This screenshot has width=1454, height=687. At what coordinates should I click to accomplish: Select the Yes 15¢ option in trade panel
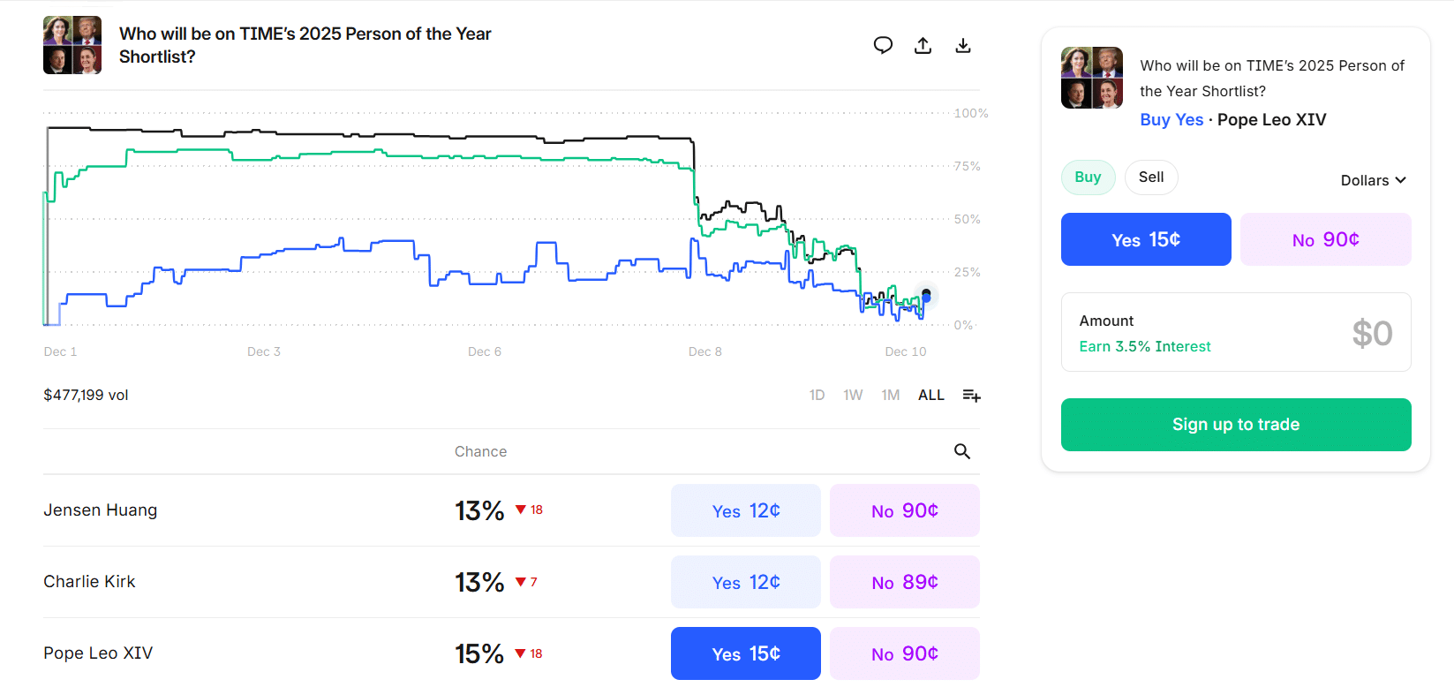click(x=1146, y=239)
